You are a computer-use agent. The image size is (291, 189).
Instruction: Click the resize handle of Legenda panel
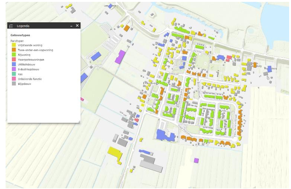tap(79, 121)
